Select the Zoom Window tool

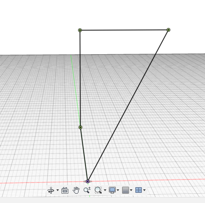(x=98, y=190)
